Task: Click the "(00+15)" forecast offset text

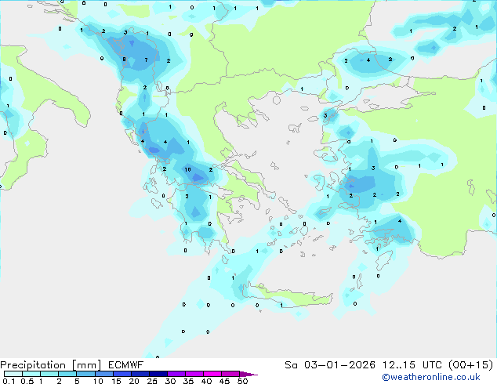Action: click(471, 365)
